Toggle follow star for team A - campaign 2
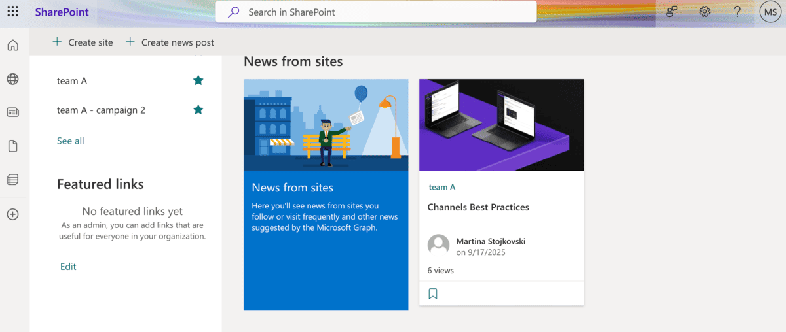The image size is (786, 332). [x=198, y=110]
